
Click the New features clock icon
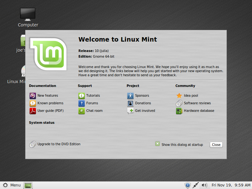pyautogui.click(x=32, y=96)
